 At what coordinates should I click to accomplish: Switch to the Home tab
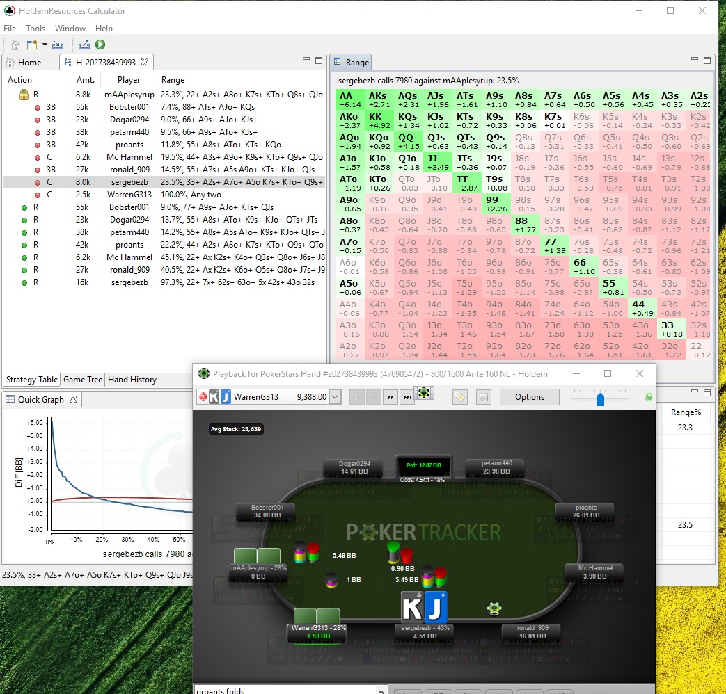click(x=30, y=63)
